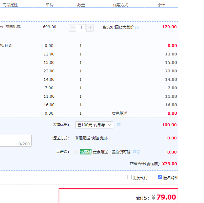Increase quantity with the plus button
The width and height of the screenshot is (204, 203).
(90, 28)
